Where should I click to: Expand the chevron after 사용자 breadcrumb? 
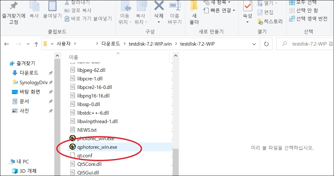click(75, 44)
